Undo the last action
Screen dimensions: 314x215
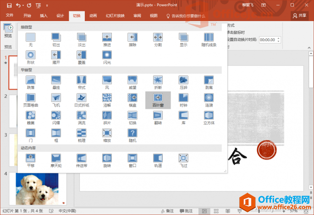tap(18, 5)
